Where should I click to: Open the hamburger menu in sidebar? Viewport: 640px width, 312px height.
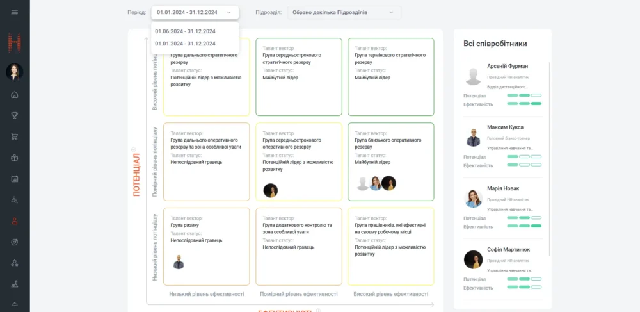pyautogui.click(x=15, y=12)
